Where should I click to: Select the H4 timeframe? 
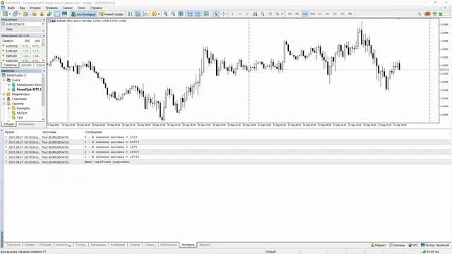click(328, 14)
